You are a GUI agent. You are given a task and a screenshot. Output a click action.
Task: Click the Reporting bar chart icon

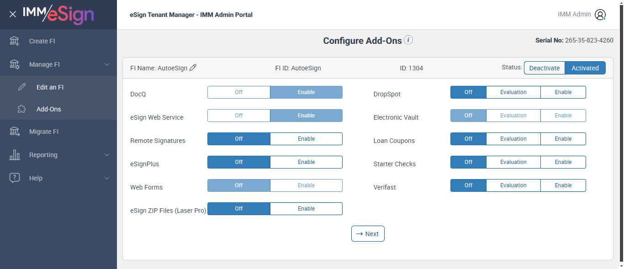click(x=15, y=155)
